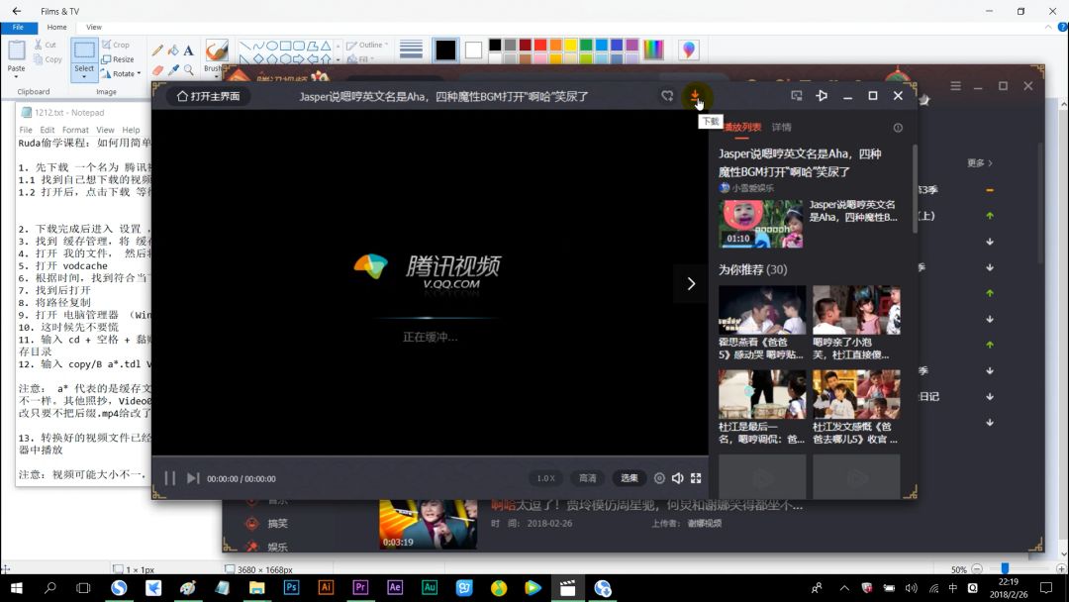Click the Crop tool in Paint
This screenshot has height=602, width=1069.
115,45
